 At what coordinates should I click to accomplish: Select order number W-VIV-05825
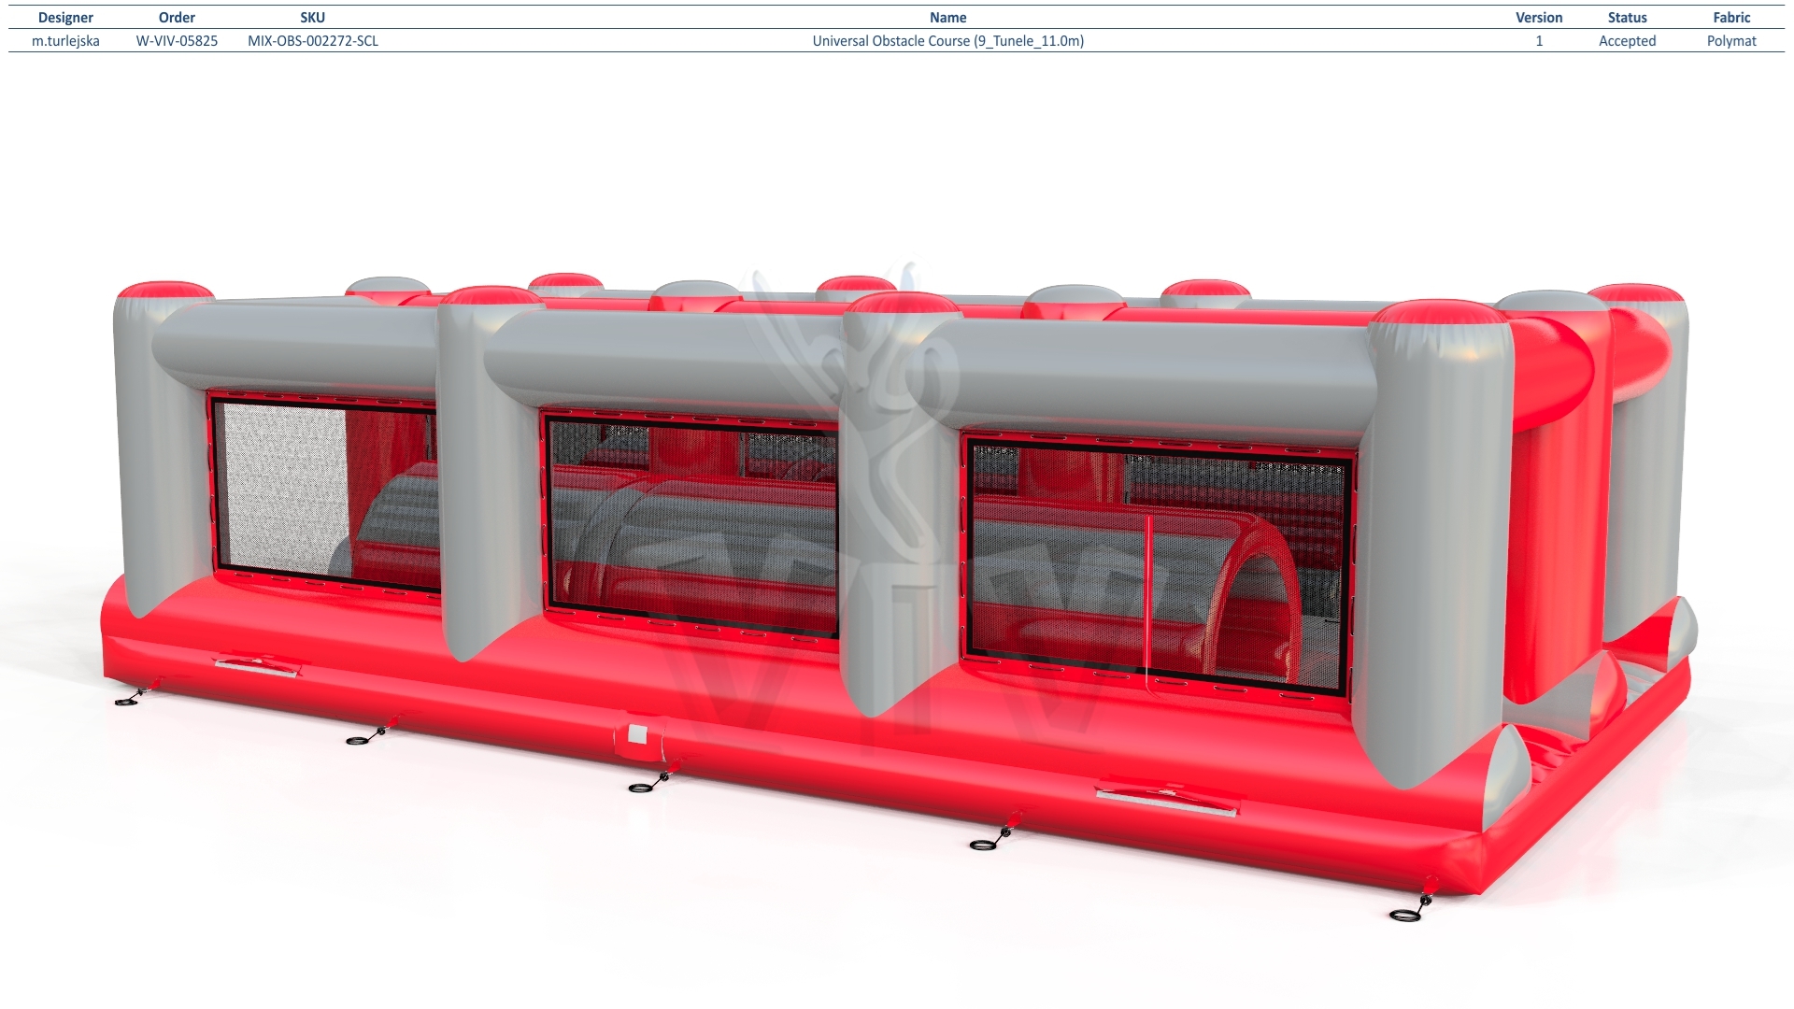(177, 41)
